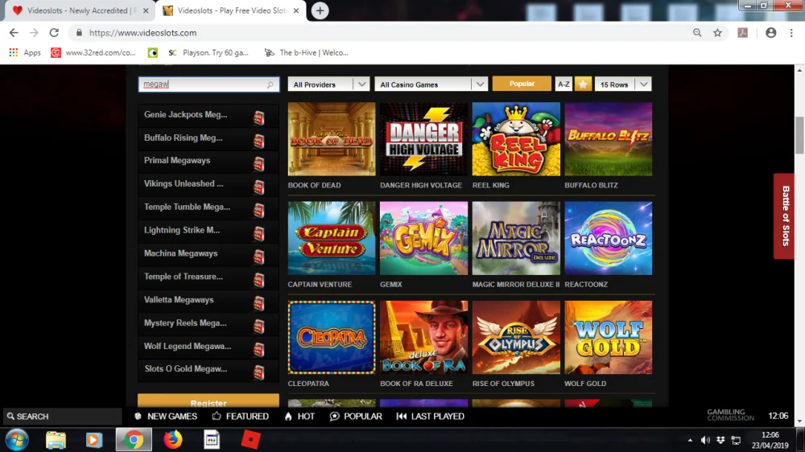The height and width of the screenshot is (452, 805).
Task: Click the slot icon beside Mystery Reels Mega...
Action: 258,327
